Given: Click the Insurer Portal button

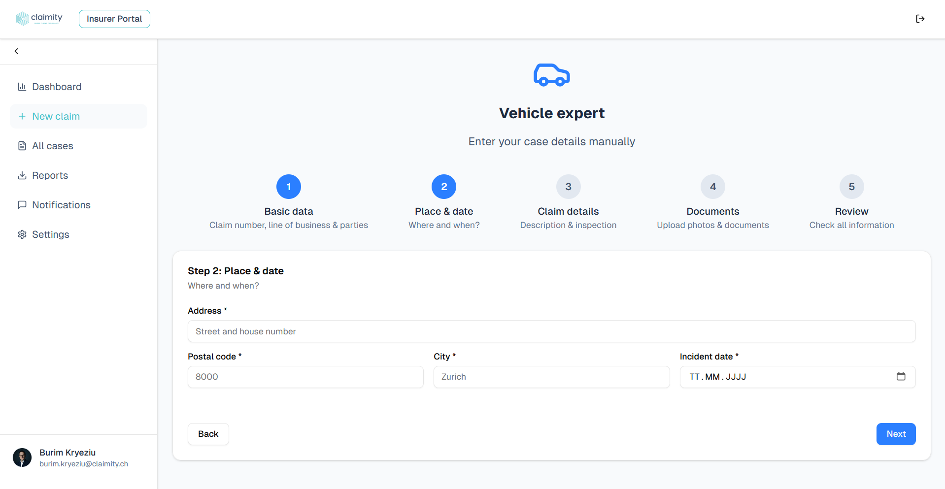Looking at the screenshot, I should (114, 19).
